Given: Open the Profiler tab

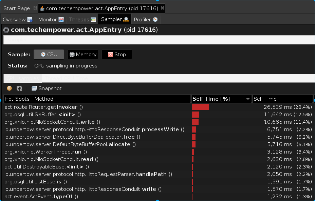Looking at the screenshot, I should coord(146,19).
